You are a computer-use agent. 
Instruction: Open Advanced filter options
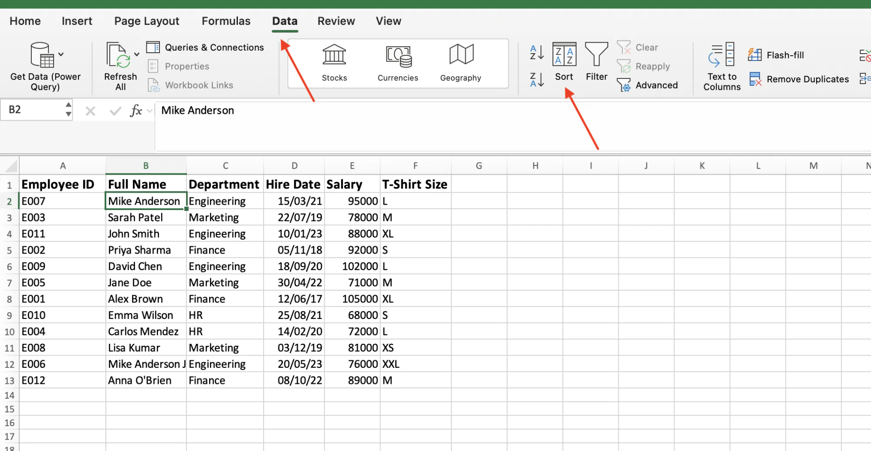[647, 85]
